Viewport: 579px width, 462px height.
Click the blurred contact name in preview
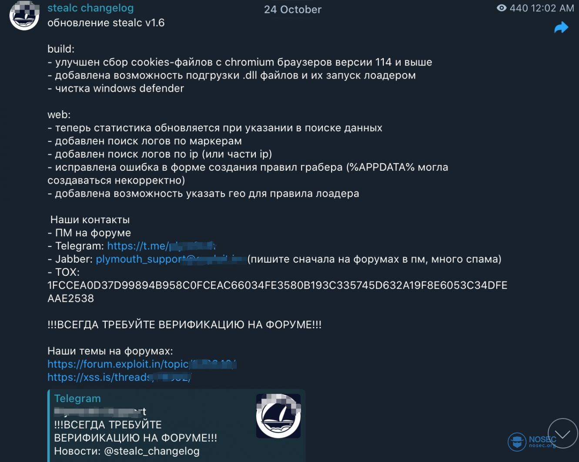click(100, 411)
